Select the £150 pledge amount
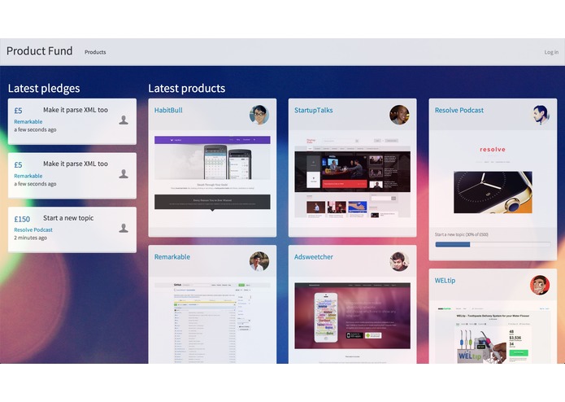The image size is (565, 402). [22, 219]
